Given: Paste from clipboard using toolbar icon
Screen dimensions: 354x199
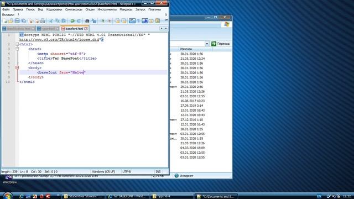Looking at the screenshot, I should [x=64, y=21].
